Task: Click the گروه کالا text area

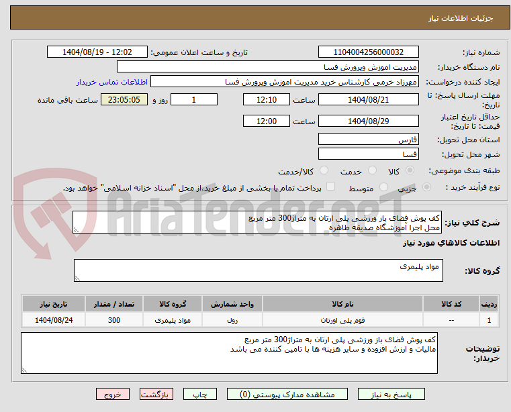Action: pos(258,270)
